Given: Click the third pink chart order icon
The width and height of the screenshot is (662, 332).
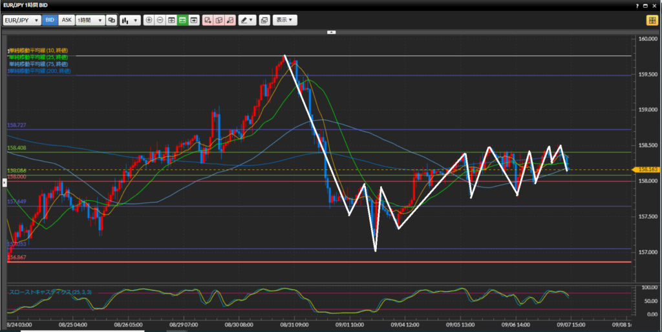Looking at the screenshot, I should click(230, 20).
